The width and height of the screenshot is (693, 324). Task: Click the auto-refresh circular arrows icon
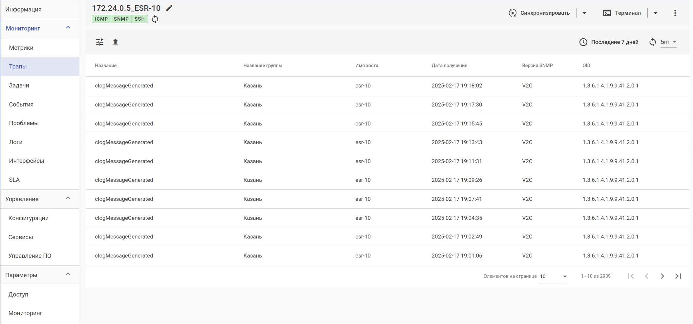[653, 42]
